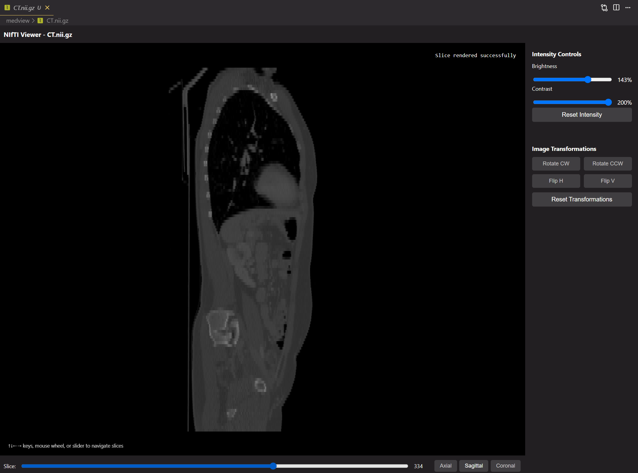Click the NIfTI Viewer title text
The image size is (638, 473).
[38, 35]
